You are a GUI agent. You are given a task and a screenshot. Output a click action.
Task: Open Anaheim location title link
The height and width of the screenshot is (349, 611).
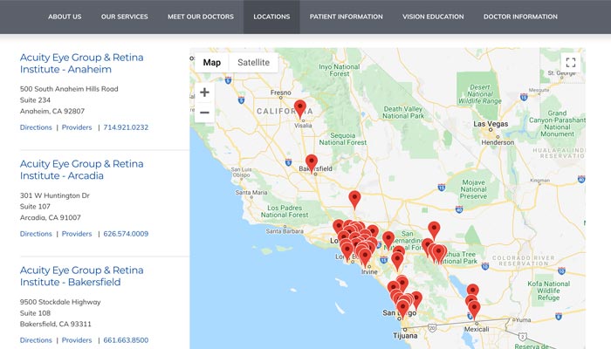[x=82, y=63]
